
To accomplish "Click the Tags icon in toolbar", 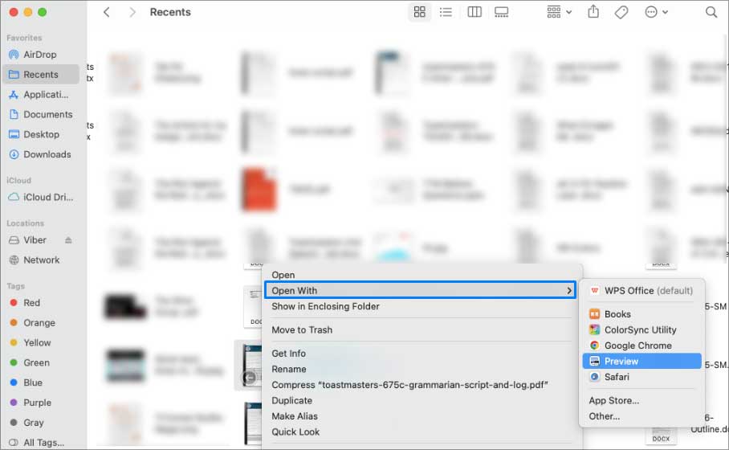I will pos(621,12).
